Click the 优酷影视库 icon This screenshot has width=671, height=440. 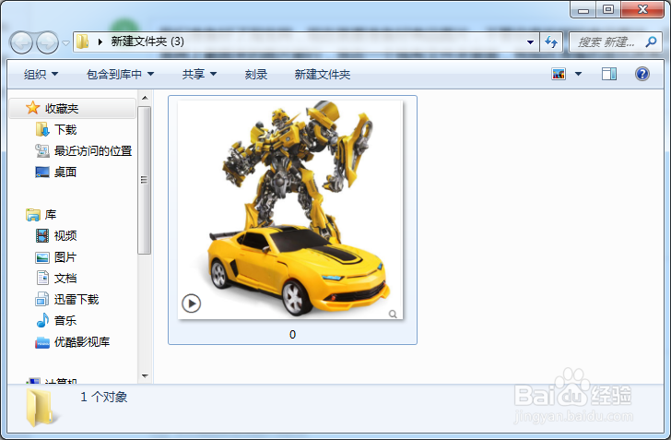pos(42,342)
